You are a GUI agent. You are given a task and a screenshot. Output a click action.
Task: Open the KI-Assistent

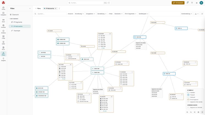click(178, 3)
